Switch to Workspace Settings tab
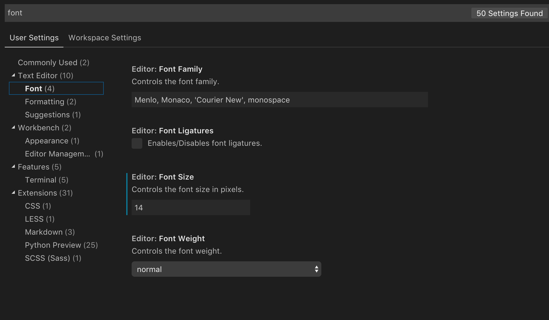The height and width of the screenshot is (320, 549). [105, 38]
